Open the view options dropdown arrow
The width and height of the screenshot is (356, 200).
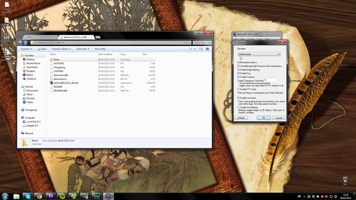[195, 49]
